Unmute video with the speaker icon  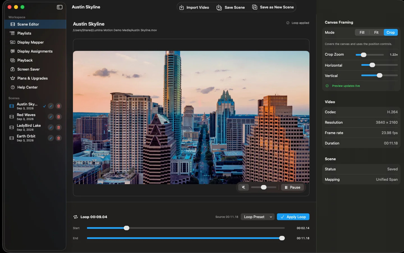coord(244,187)
